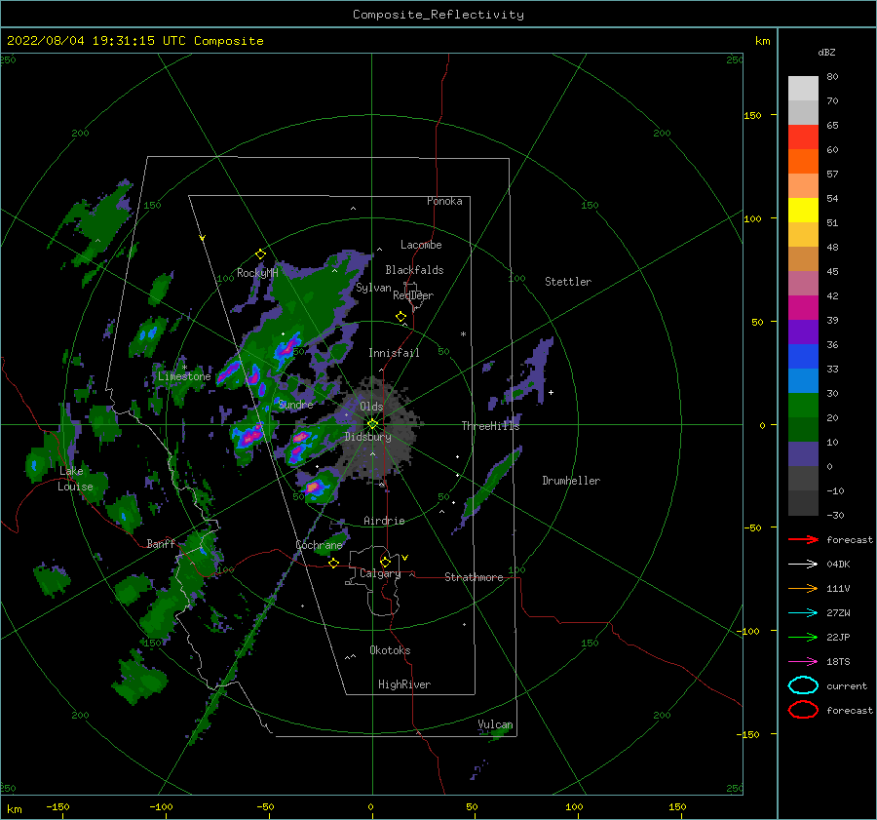This screenshot has width=877, height=820.
Task: Click the cyan 27ZW arrow in legend
Action: (x=803, y=613)
